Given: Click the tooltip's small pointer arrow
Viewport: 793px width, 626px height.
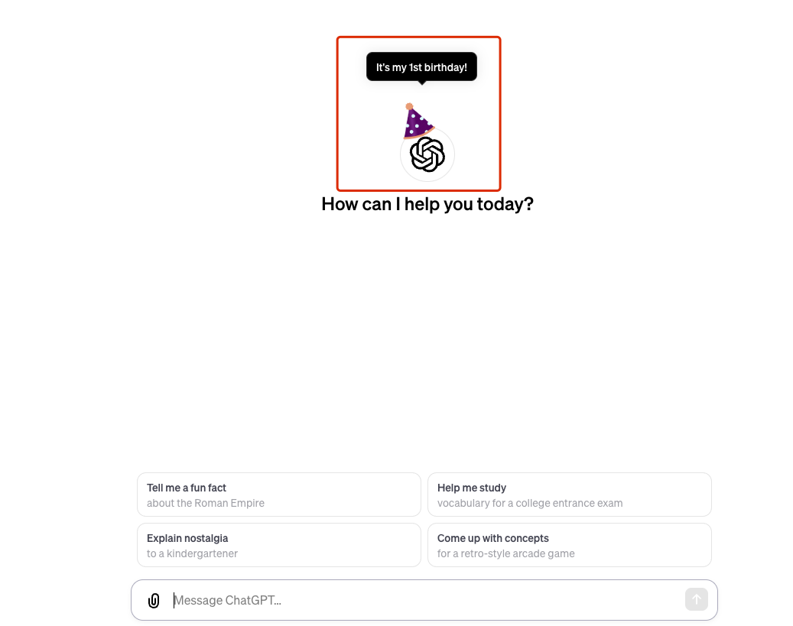Looking at the screenshot, I should 422,83.
